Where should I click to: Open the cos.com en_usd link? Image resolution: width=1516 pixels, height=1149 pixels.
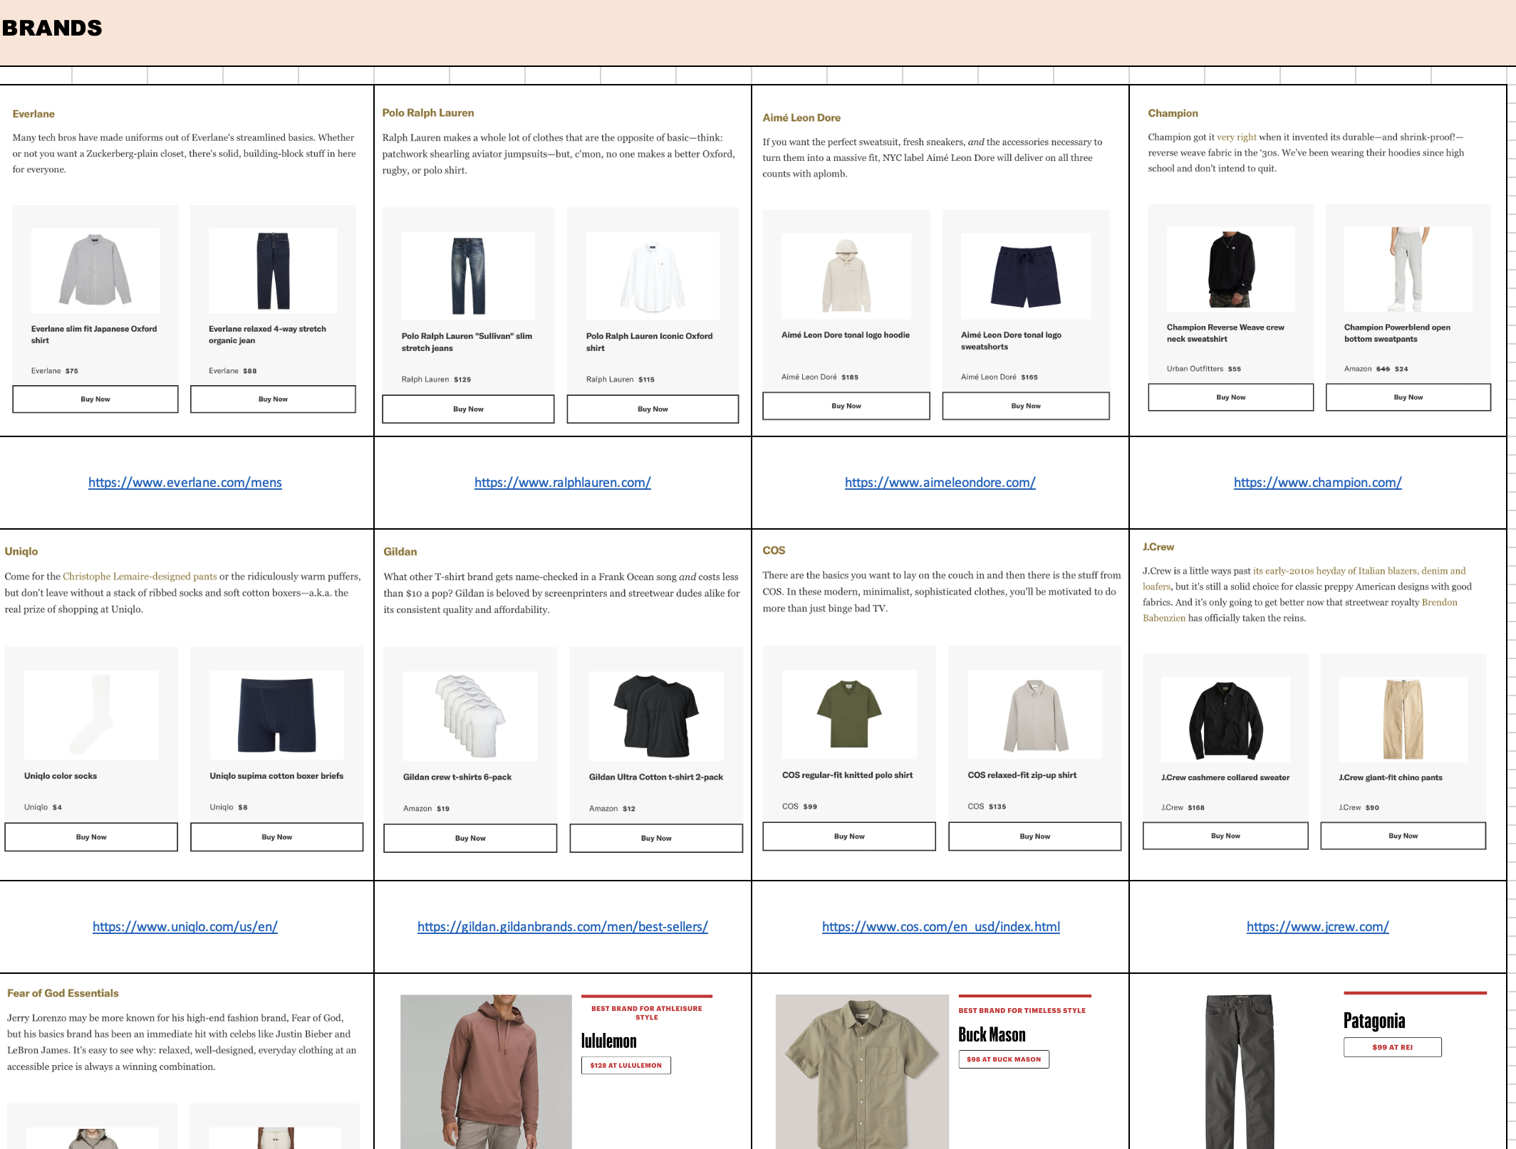pos(941,927)
